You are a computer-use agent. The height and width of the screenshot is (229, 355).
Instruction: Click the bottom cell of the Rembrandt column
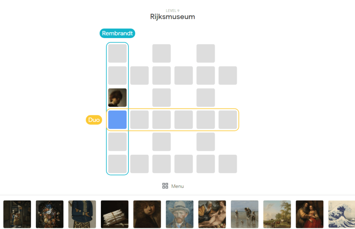(x=117, y=164)
